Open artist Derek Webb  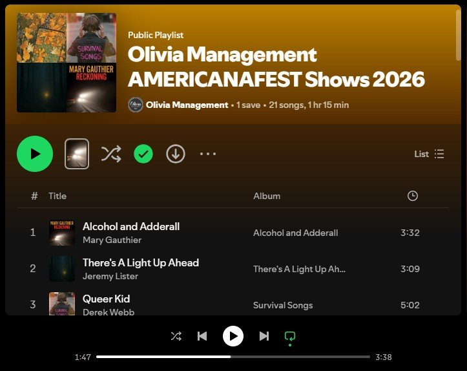pyautogui.click(x=109, y=312)
